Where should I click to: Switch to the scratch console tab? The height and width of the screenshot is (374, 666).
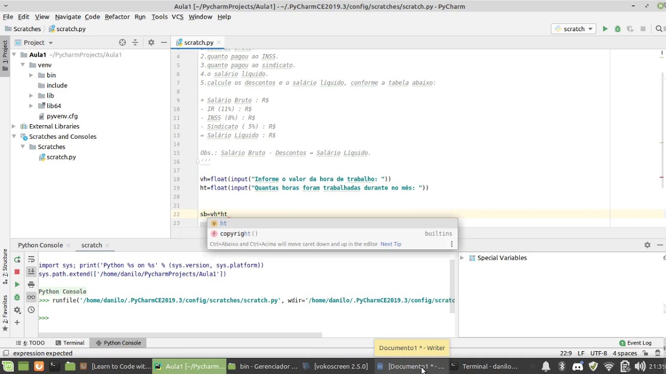[92, 245]
